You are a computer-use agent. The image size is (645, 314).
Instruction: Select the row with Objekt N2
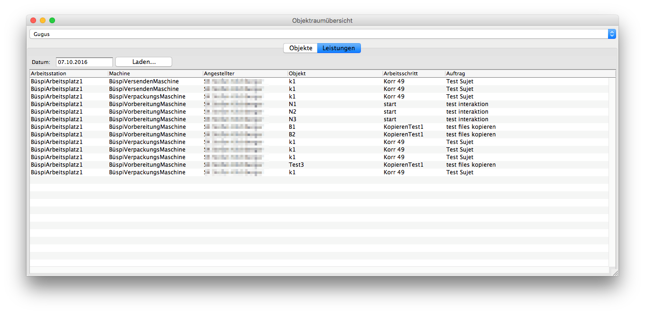(293, 112)
